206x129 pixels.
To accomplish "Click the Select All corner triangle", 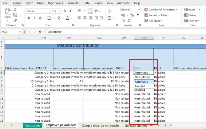I will coord(2,38).
